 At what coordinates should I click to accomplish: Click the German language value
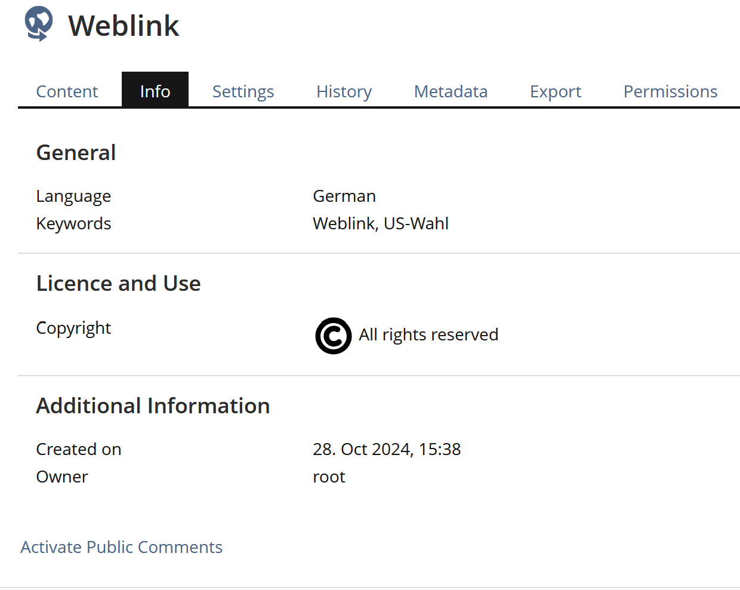click(x=344, y=196)
